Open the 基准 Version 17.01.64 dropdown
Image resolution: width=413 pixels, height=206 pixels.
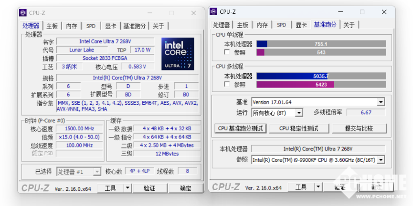tap(381, 102)
